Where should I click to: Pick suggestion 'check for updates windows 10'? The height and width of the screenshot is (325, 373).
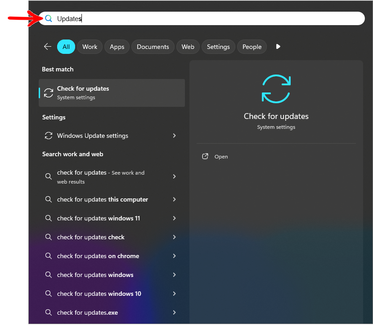(x=112, y=294)
